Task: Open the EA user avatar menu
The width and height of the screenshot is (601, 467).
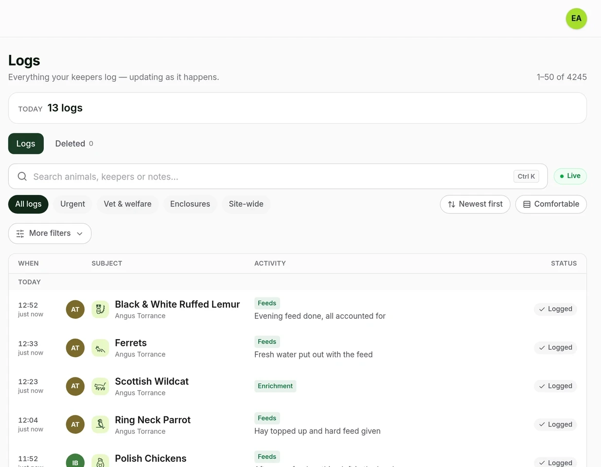Action: pyautogui.click(x=576, y=18)
